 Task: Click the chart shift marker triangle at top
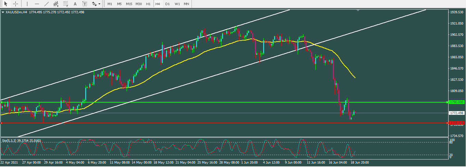(358, 11)
